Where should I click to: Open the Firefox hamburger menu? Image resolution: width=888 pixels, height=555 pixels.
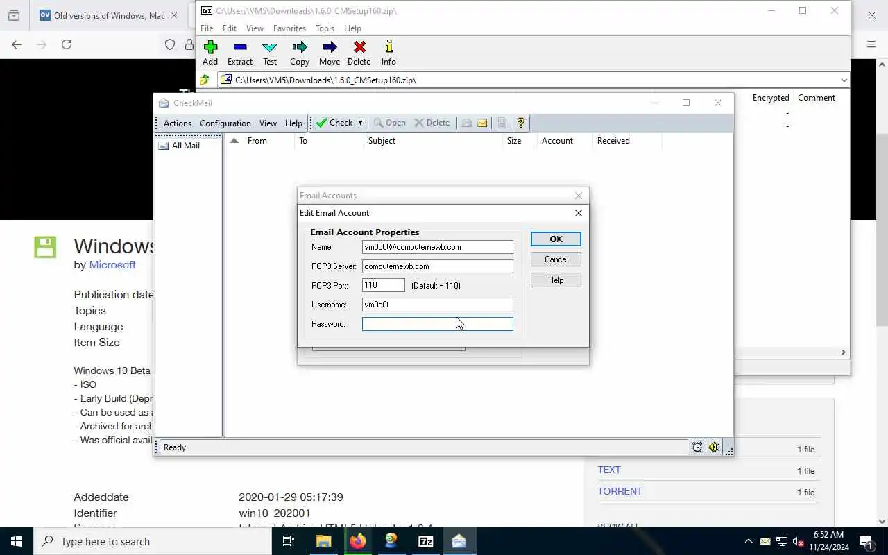click(x=871, y=44)
